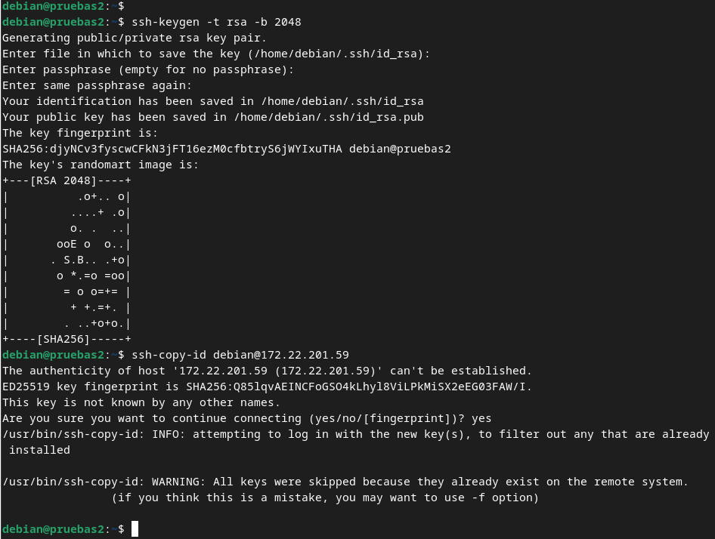Click the ssh-copy-id debian@172.22.201.59 command

[240, 355]
